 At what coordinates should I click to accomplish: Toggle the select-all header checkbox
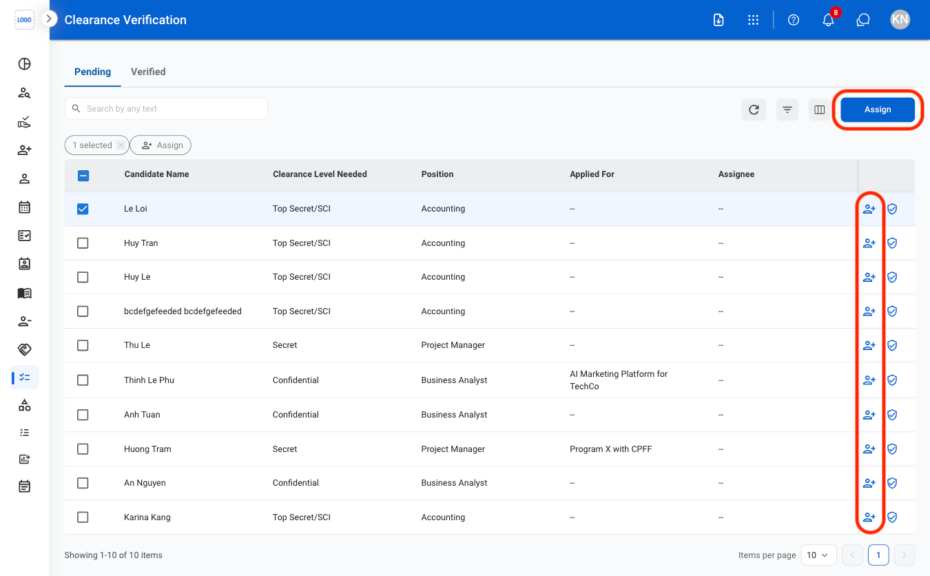pyautogui.click(x=83, y=176)
